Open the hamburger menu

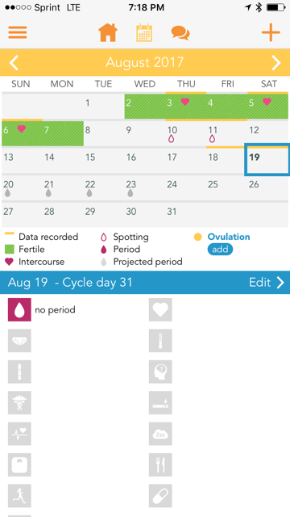pyautogui.click(x=18, y=32)
